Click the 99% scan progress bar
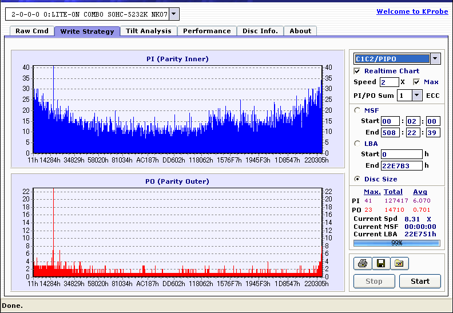 pyautogui.click(x=396, y=243)
